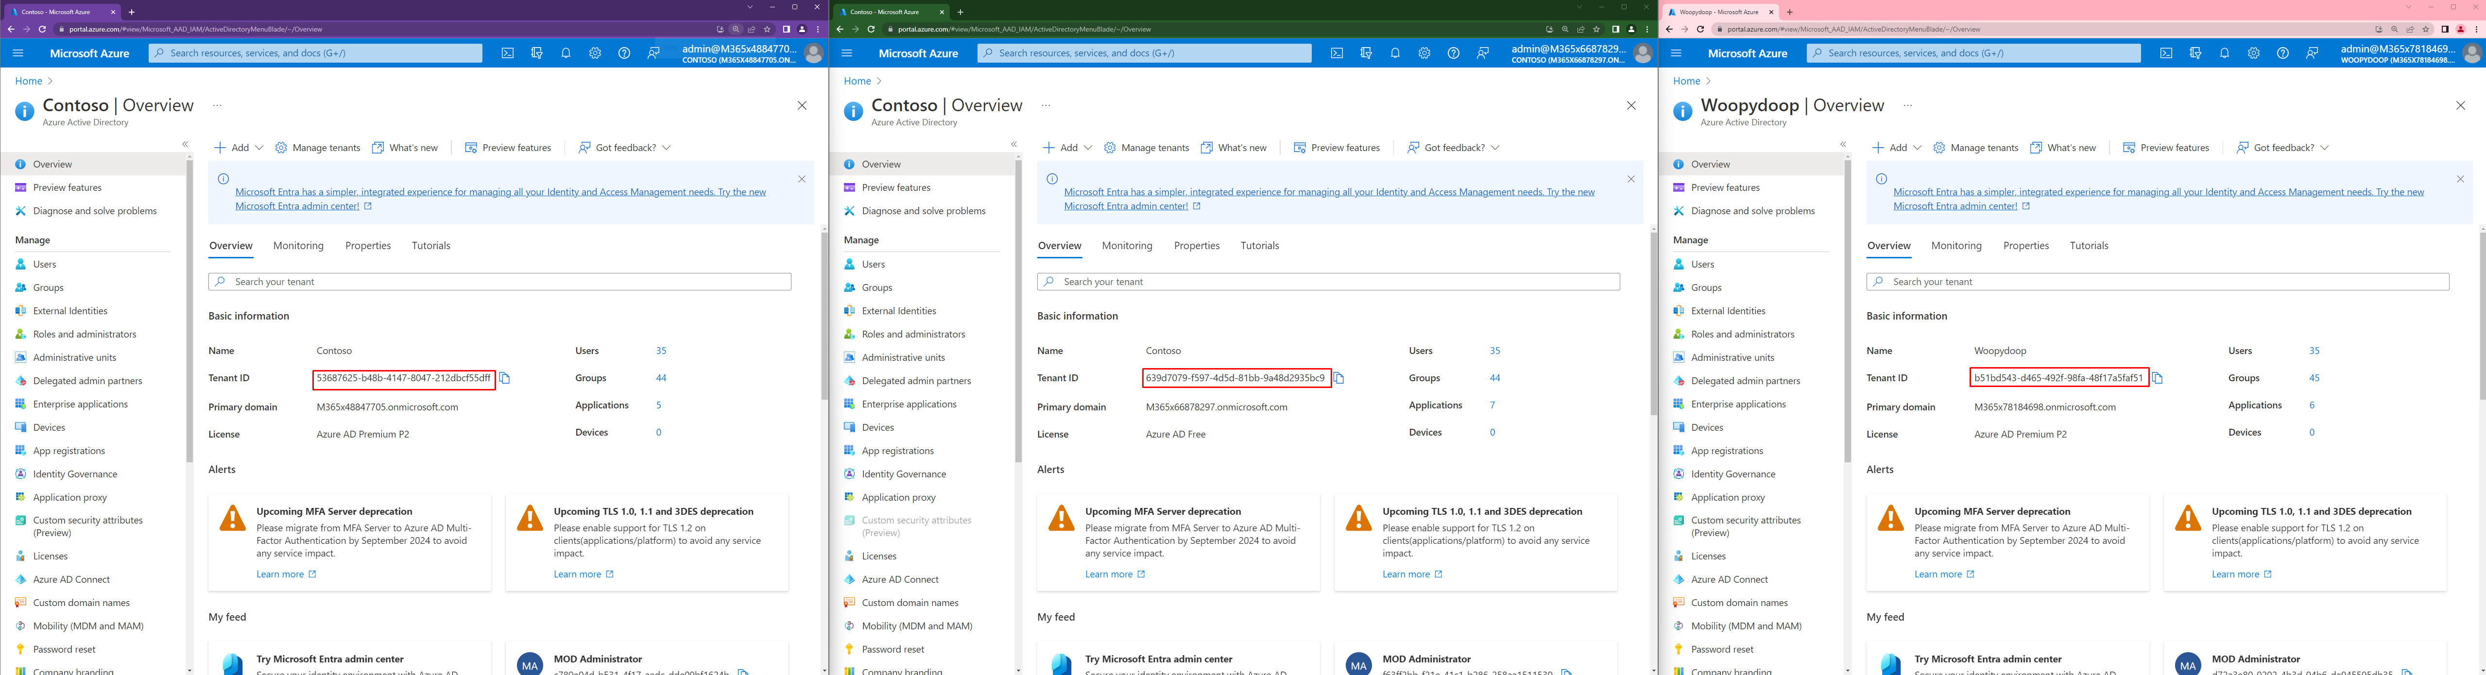Image resolution: width=2486 pixels, height=675 pixels.
Task: Collapse the Woopydoop sidebar
Action: [x=1843, y=145]
